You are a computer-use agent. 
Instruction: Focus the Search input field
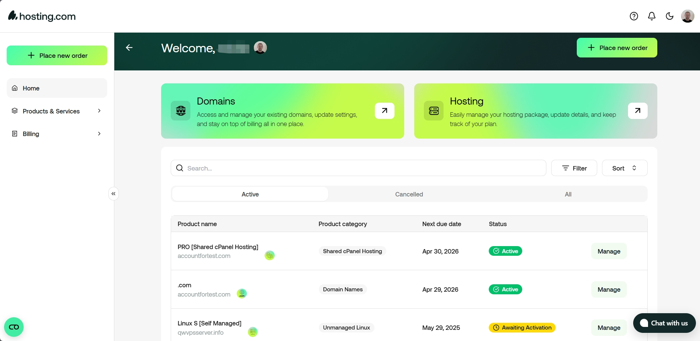359,168
